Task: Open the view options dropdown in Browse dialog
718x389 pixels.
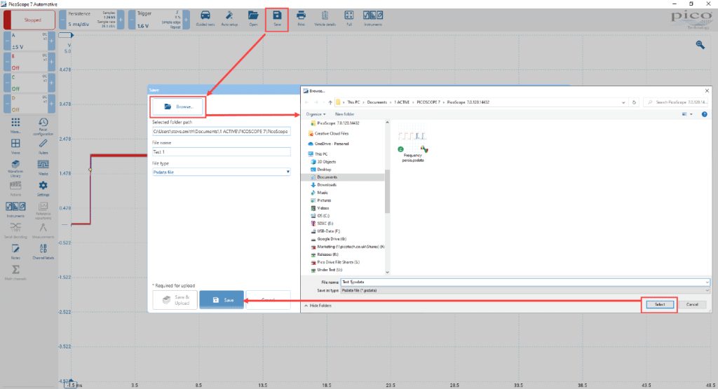Action: click(x=691, y=114)
